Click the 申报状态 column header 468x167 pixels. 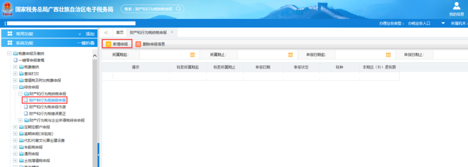click(301, 67)
